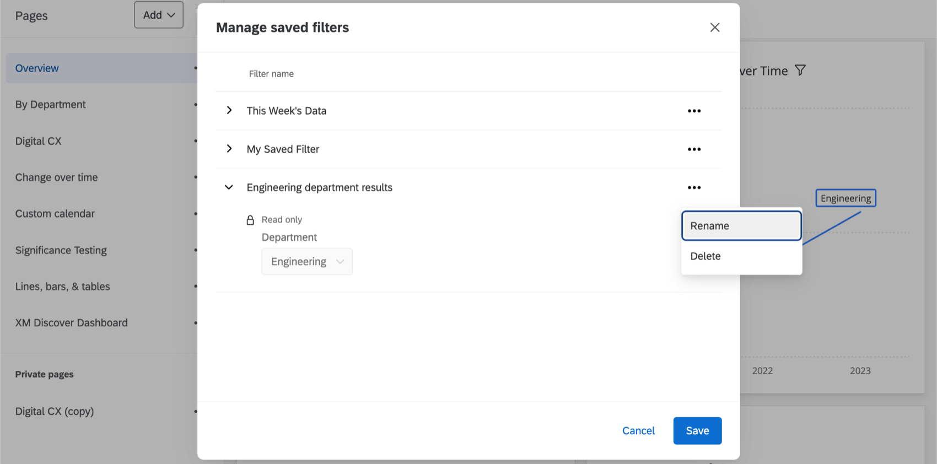Choose Rename from the context menu
This screenshot has width=937, height=464.
(x=741, y=226)
